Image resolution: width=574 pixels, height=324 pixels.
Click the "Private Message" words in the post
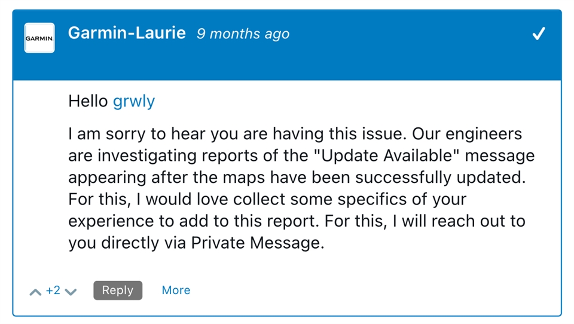pyautogui.click(x=257, y=243)
